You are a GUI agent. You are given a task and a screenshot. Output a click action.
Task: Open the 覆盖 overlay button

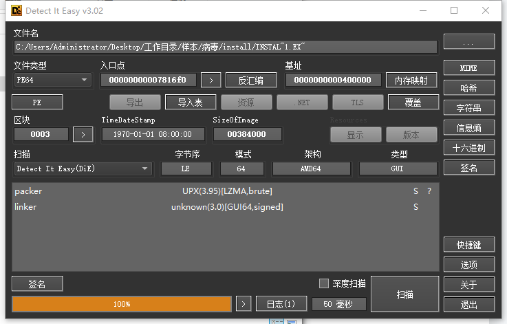pos(413,102)
